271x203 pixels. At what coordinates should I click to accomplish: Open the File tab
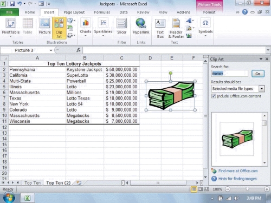[x=9, y=12]
